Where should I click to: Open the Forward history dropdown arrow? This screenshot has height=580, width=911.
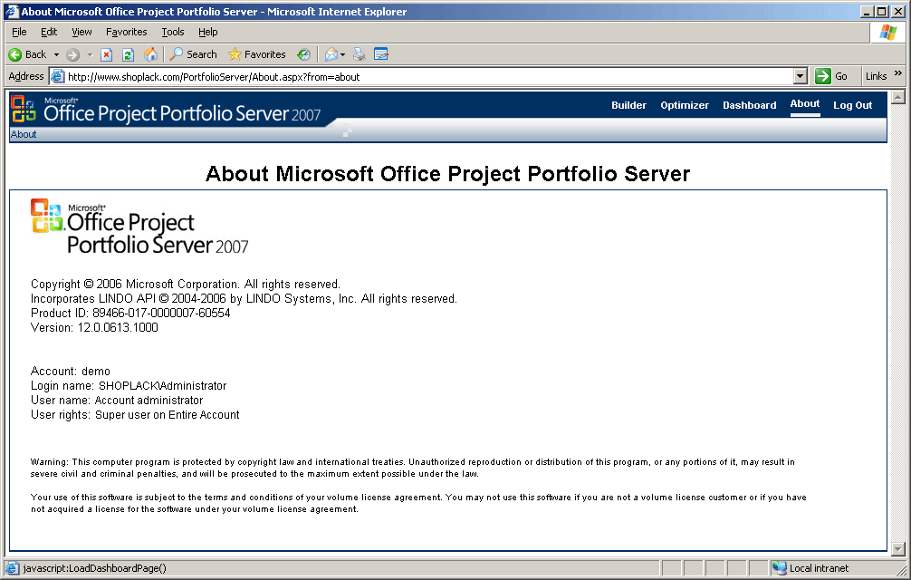(x=90, y=54)
